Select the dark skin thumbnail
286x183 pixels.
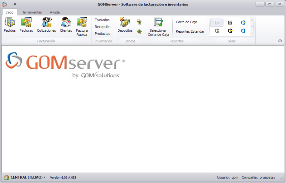tap(230, 22)
